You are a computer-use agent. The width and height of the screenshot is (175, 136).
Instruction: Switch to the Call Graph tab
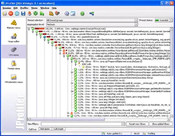click(x=58, y=129)
